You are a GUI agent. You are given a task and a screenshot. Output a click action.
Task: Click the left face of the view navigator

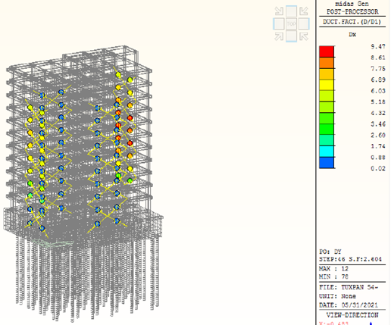point(279,23)
